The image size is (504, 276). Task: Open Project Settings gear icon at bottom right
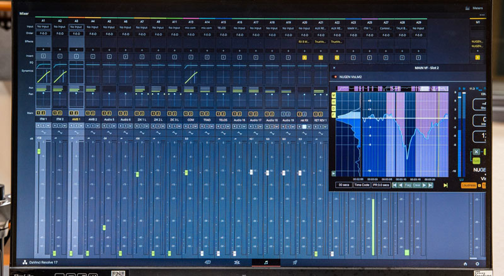(x=477, y=263)
